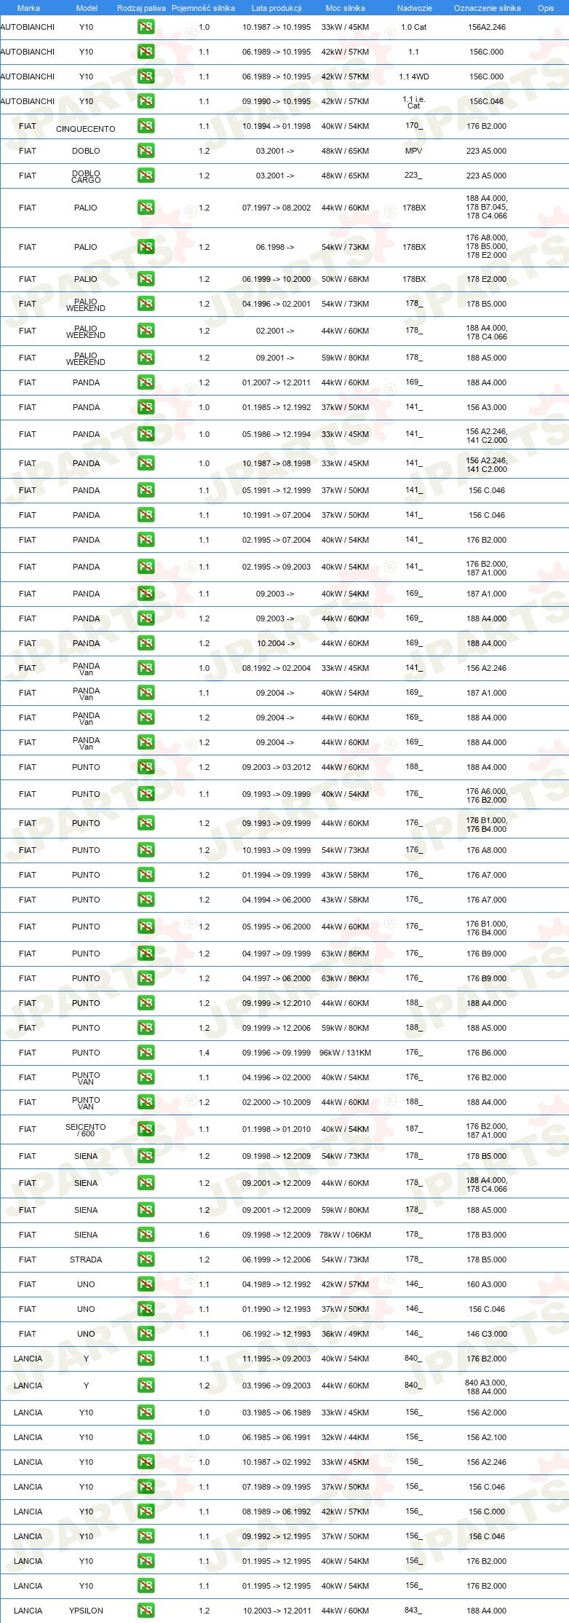569x1623 pixels.
Task: Click fuel icon in Fiat Doblo MPV row
Action: [146, 151]
